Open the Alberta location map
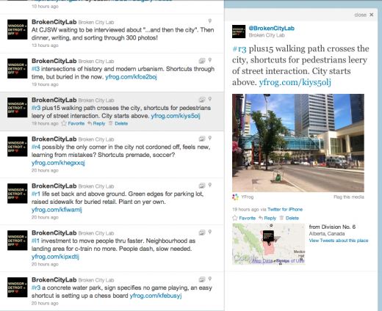382x311 pixels. 268,244
